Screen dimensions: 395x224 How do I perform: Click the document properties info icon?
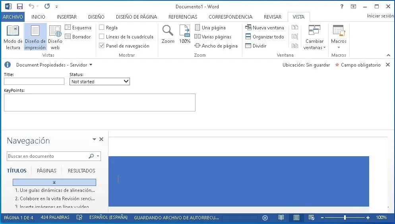[8, 65]
